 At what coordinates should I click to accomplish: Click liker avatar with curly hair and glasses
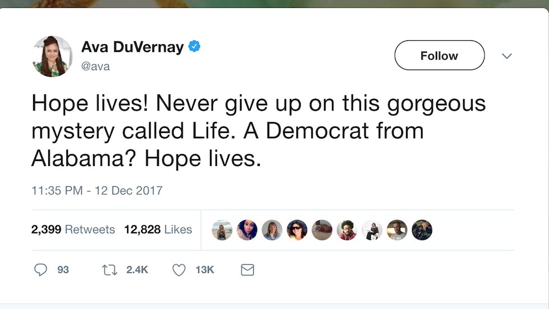pos(347,230)
